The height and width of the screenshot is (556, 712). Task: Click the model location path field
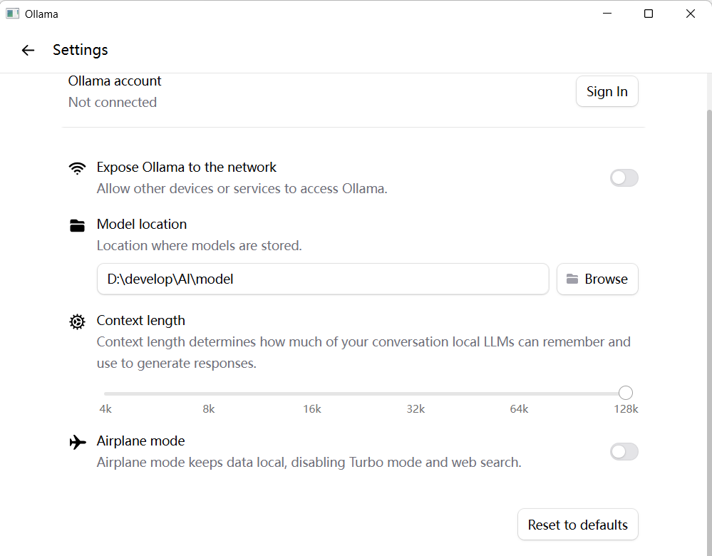323,279
